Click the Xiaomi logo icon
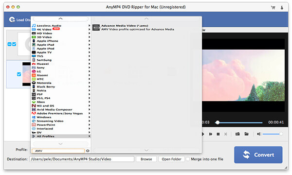Image resolution: width=292 pixels, height=175 pixels. click(x=34, y=75)
